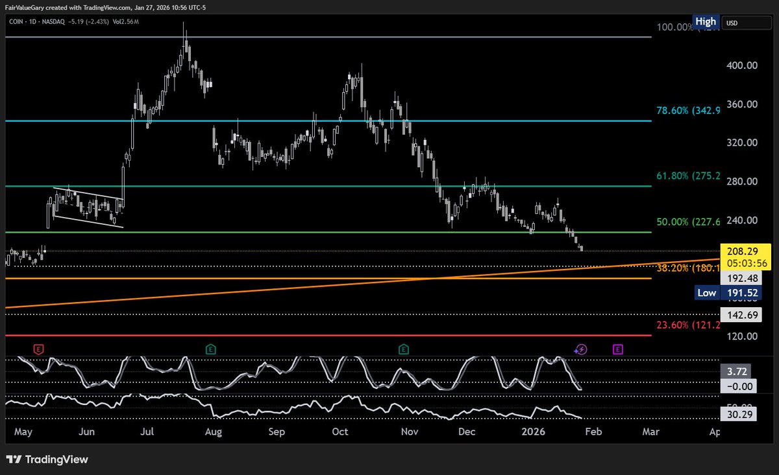
Task: Click the 240.00 price axis label
Action: (742, 220)
